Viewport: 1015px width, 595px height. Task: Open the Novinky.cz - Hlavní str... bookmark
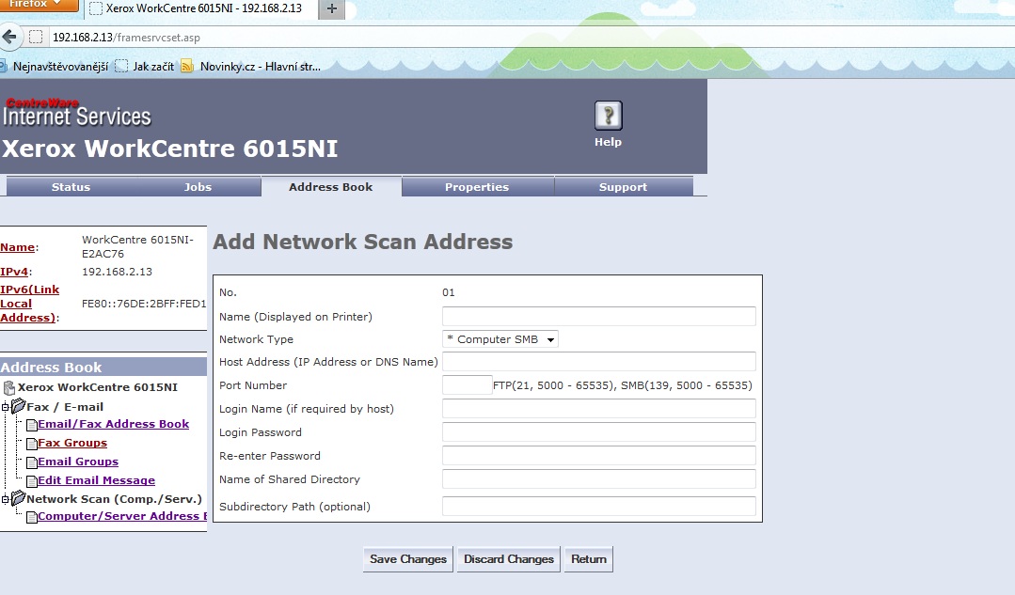[251, 66]
